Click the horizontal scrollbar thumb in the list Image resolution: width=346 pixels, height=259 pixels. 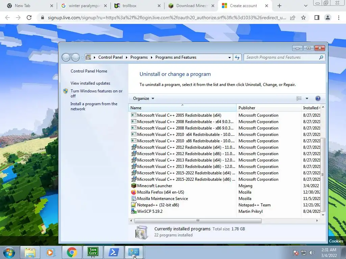pos(198,221)
